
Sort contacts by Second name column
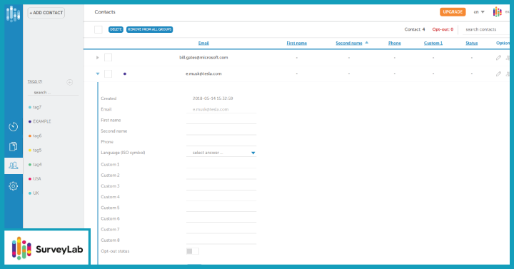pyautogui.click(x=349, y=44)
